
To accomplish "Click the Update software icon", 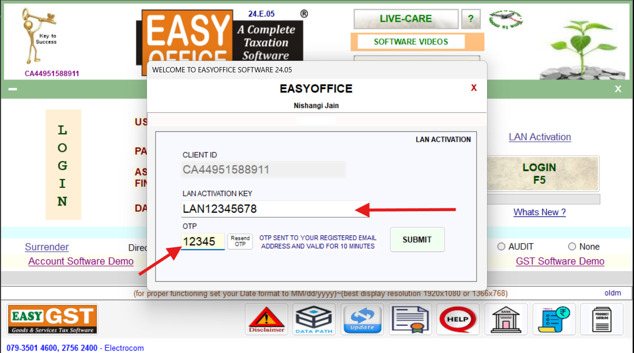I will pos(362,319).
